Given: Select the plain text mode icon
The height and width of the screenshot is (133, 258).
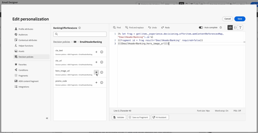Looking at the screenshot, I should click(x=240, y=27).
